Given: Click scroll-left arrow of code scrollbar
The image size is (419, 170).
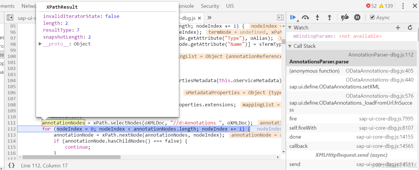Looking at the screenshot, I should [x=20, y=157].
